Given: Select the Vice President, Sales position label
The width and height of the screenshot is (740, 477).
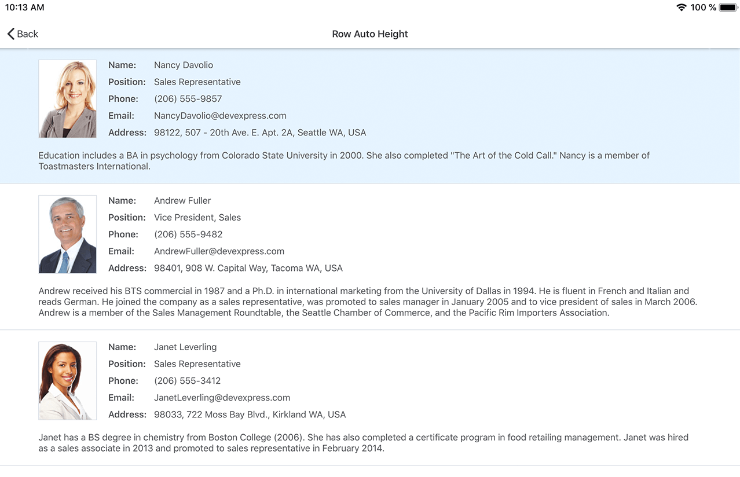Looking at the screenshot, I should click(197, 217).
